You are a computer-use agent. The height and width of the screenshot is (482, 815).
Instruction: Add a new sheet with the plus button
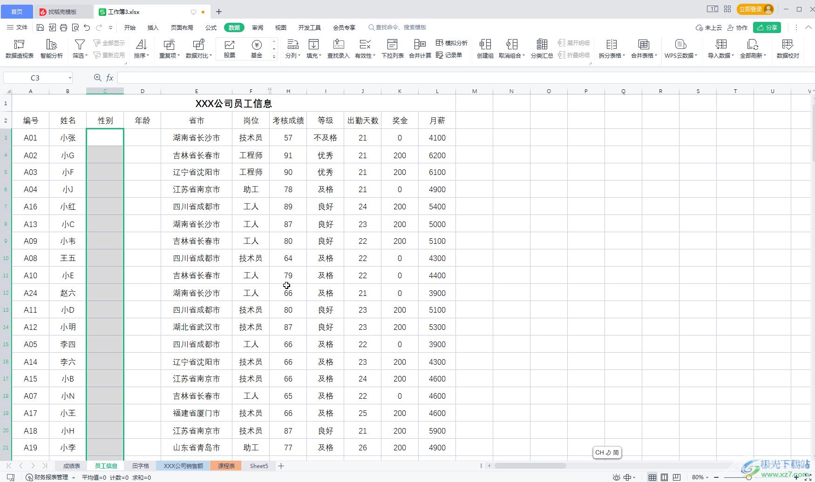tap(281, 466)
